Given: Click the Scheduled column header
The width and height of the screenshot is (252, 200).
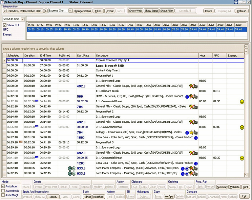Looking at the screenshot, I should click(x=14, y=56).
